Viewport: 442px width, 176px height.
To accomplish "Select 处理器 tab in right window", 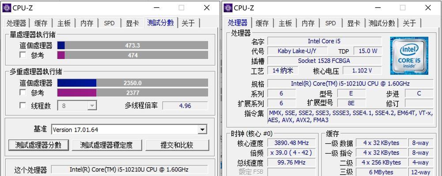I will point(238,23).
